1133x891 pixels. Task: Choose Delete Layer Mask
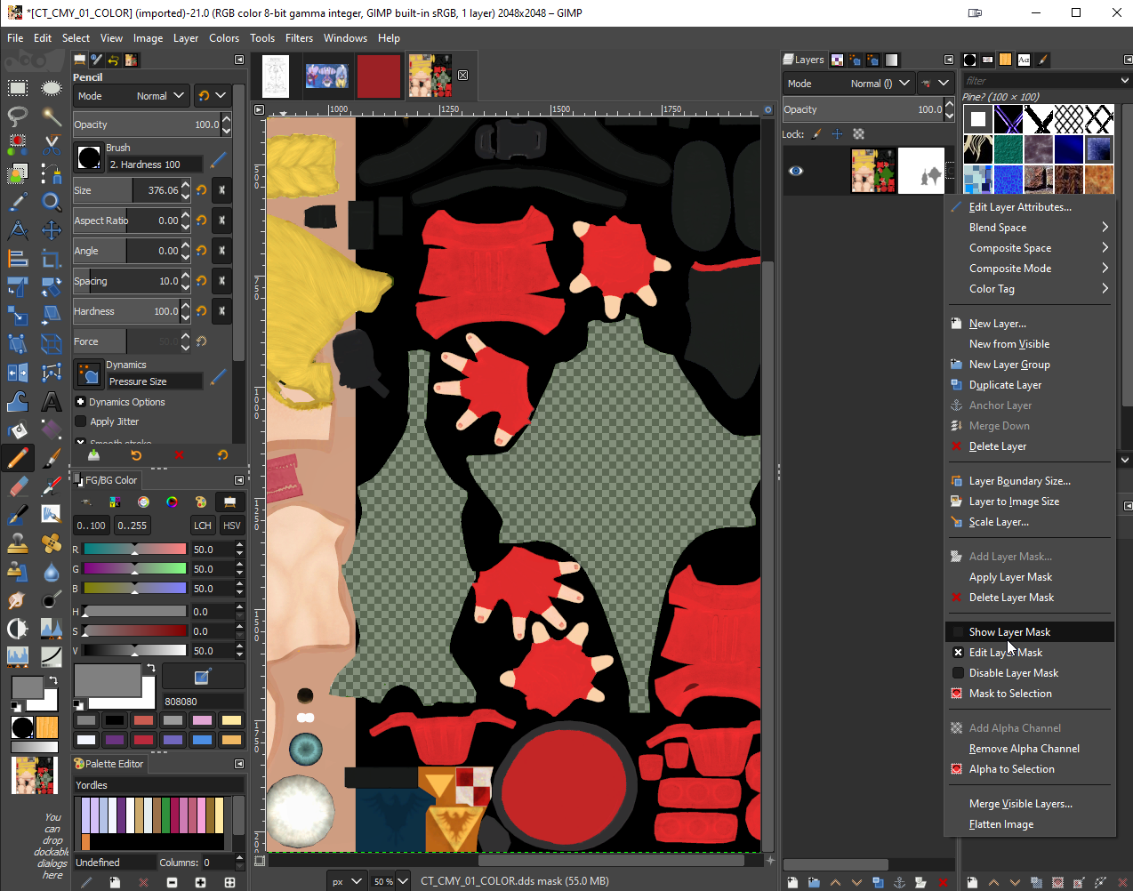[x=1029, y=598]
